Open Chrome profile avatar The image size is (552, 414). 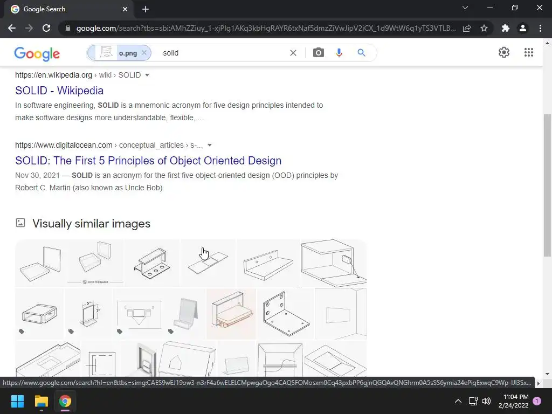[523, 28]
